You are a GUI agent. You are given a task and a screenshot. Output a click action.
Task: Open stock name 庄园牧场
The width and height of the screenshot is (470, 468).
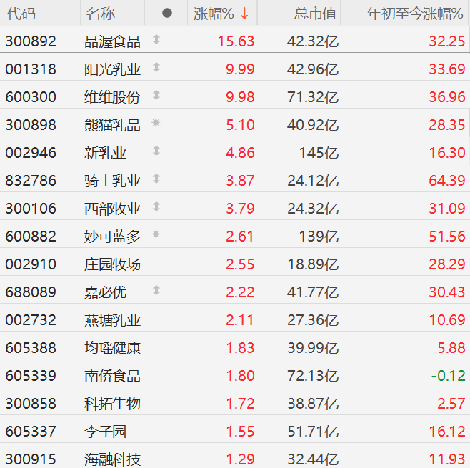coord(112,264)
